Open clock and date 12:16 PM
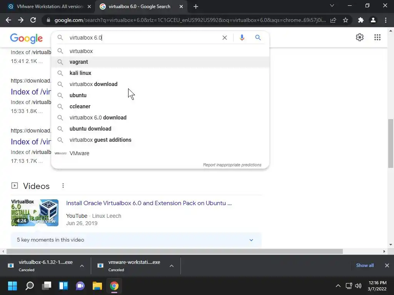This screenshot has height=295, width=394. point(377,286)
